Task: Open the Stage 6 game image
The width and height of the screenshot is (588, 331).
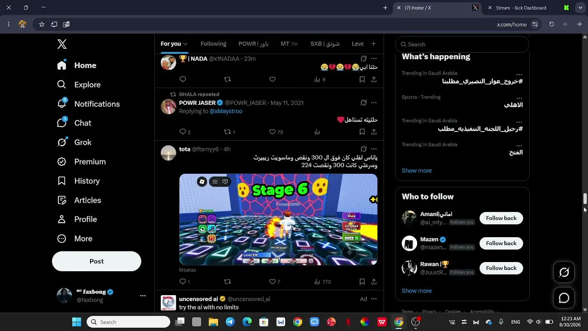Action: (278, 219)
